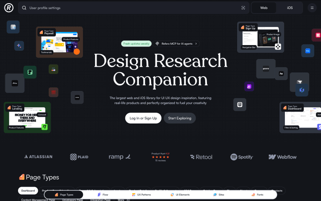Select UX Patterns in the bottom navigation
321x201 pixels.
click(142, 195)
